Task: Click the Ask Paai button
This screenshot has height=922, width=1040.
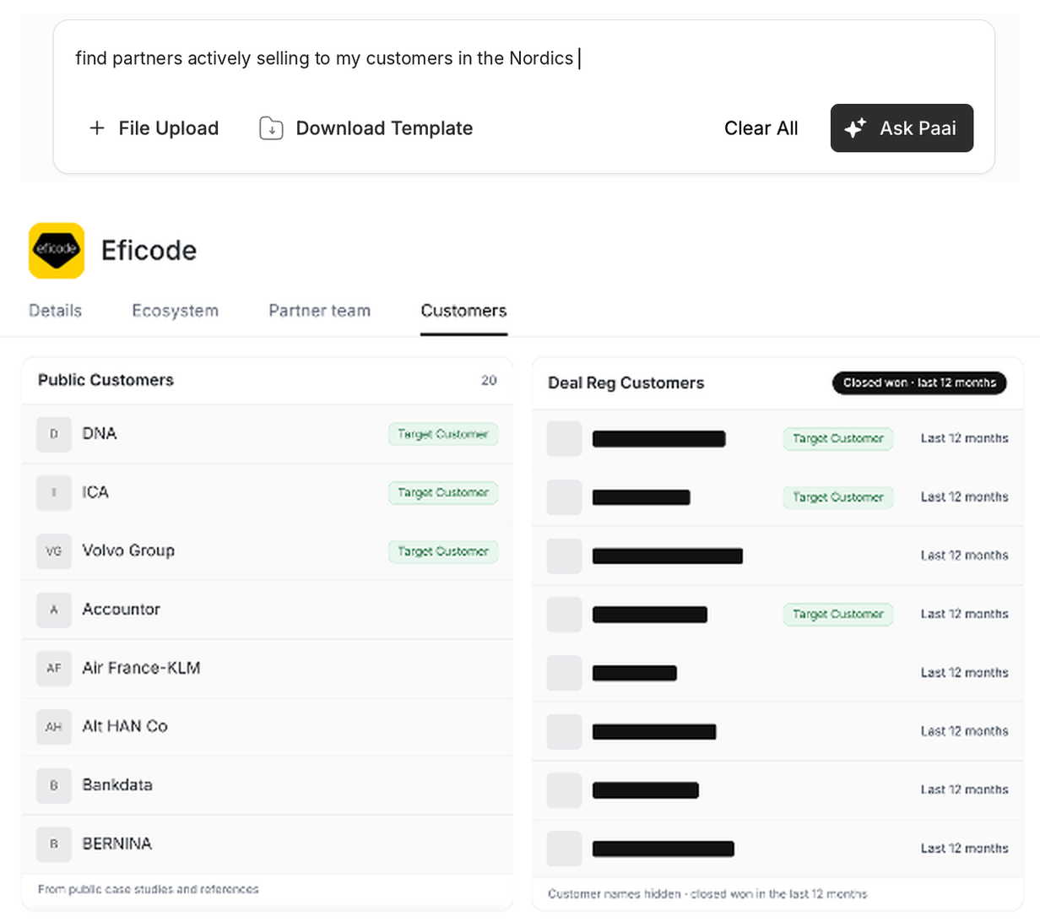Action: pyautogui.click(x=902, y=128)
